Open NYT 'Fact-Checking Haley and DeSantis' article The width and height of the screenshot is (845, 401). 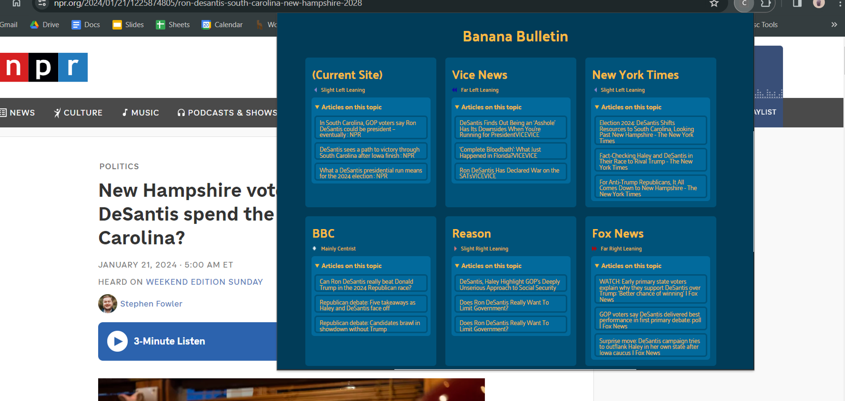pos(651,161)
